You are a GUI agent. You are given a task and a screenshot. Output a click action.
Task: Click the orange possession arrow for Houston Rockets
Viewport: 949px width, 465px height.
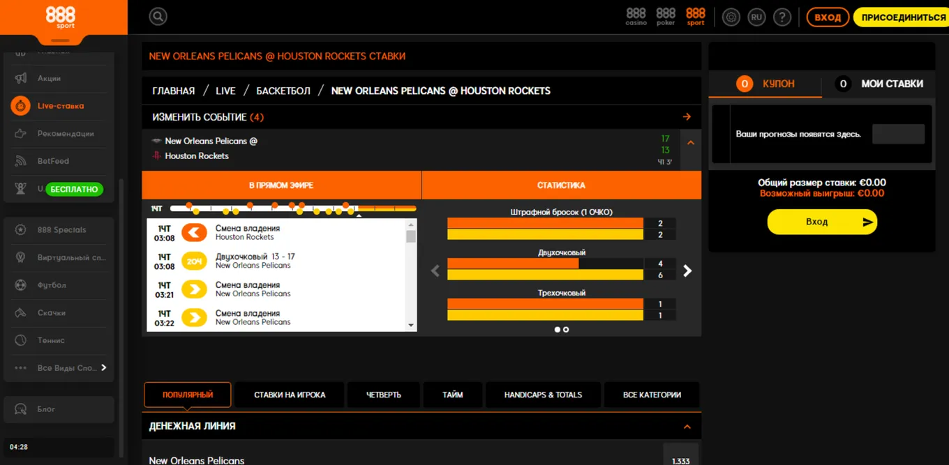[x=195, y=232]
